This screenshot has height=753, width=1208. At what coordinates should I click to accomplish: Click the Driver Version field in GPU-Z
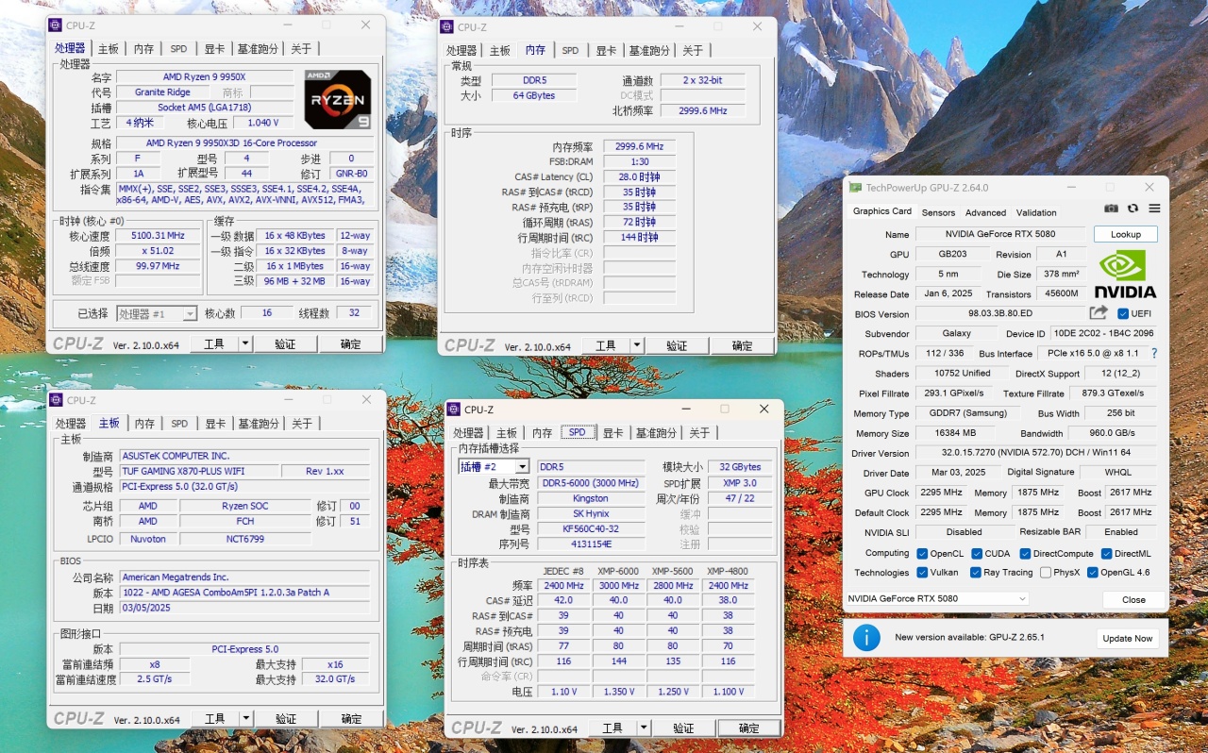(1035, 453)
